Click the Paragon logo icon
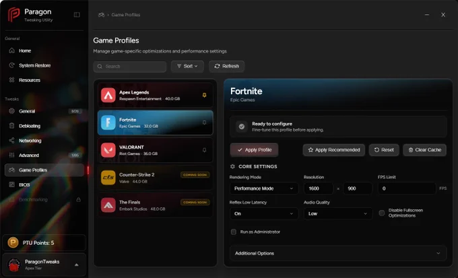Viewport: 458px width, 278px height. 13,15
